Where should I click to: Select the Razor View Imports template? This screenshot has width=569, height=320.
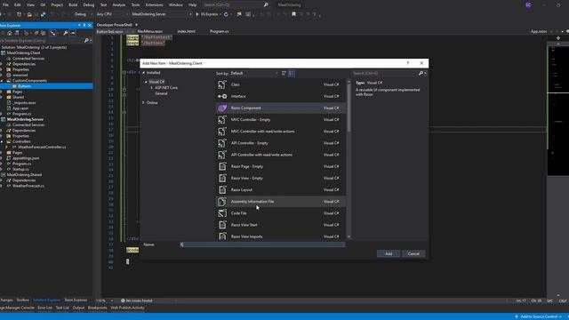point(281,236)
